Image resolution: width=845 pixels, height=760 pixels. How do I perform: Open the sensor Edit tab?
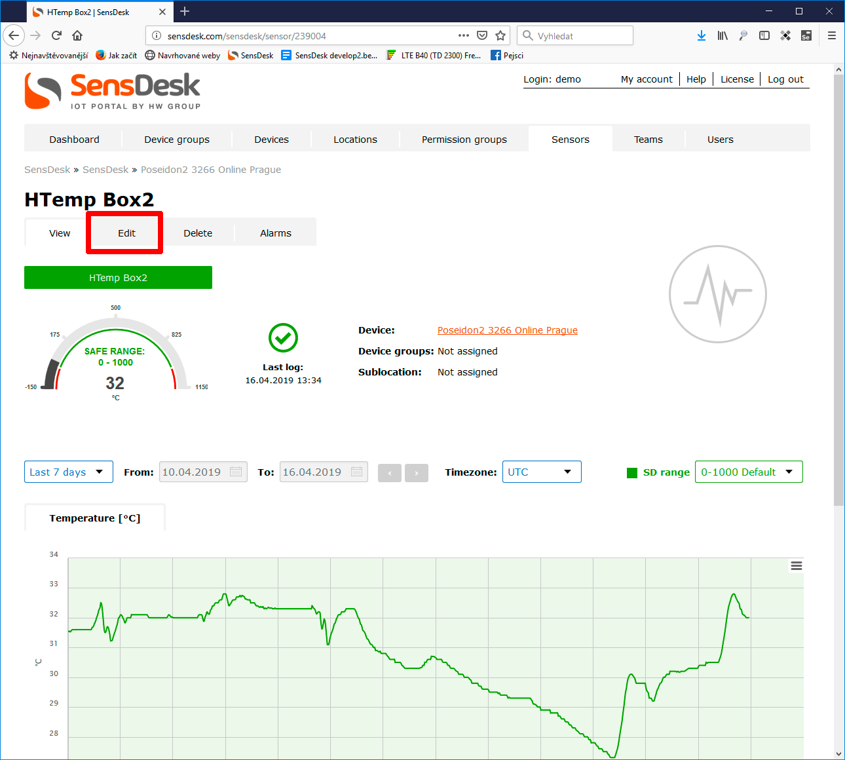(126, 233)
